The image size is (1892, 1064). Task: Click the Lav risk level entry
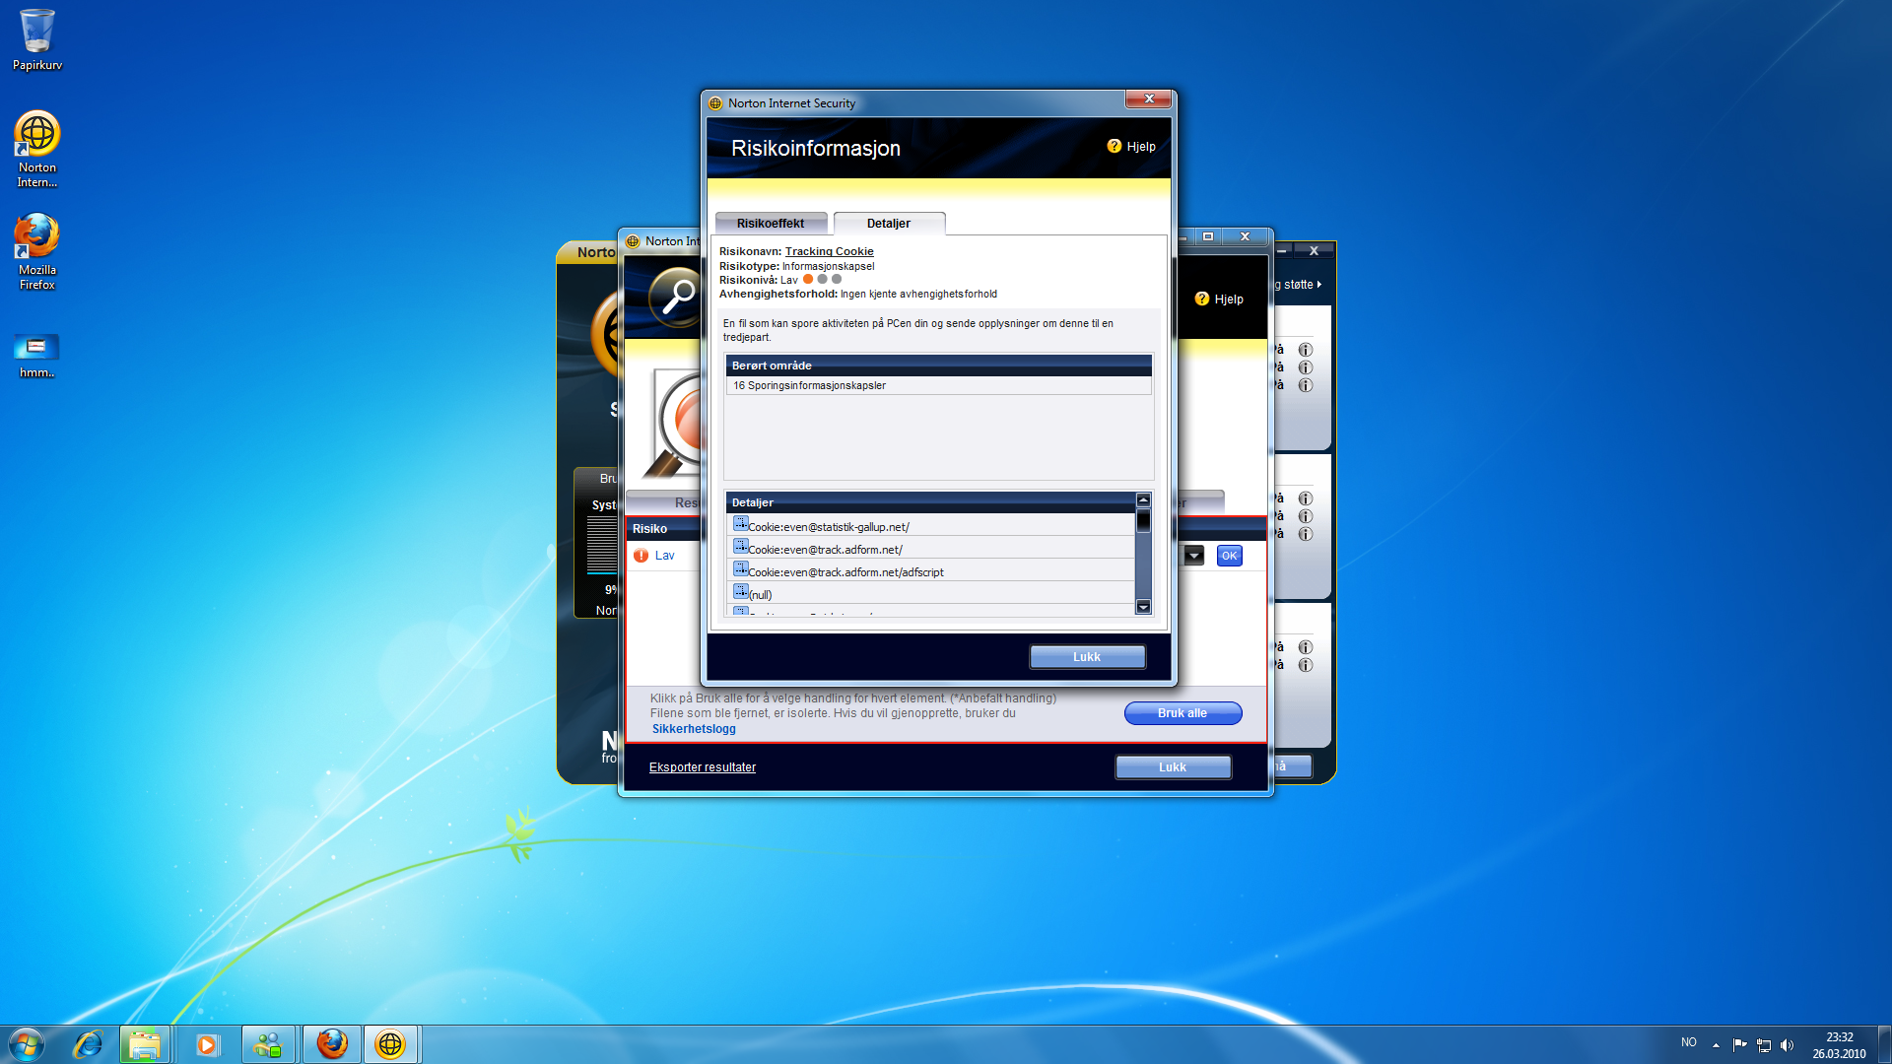[665, 556]
